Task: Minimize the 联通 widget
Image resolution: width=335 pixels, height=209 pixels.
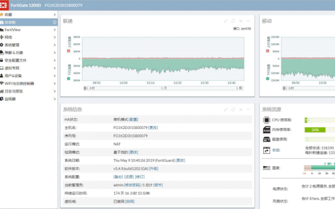Action: pos(249,21)
